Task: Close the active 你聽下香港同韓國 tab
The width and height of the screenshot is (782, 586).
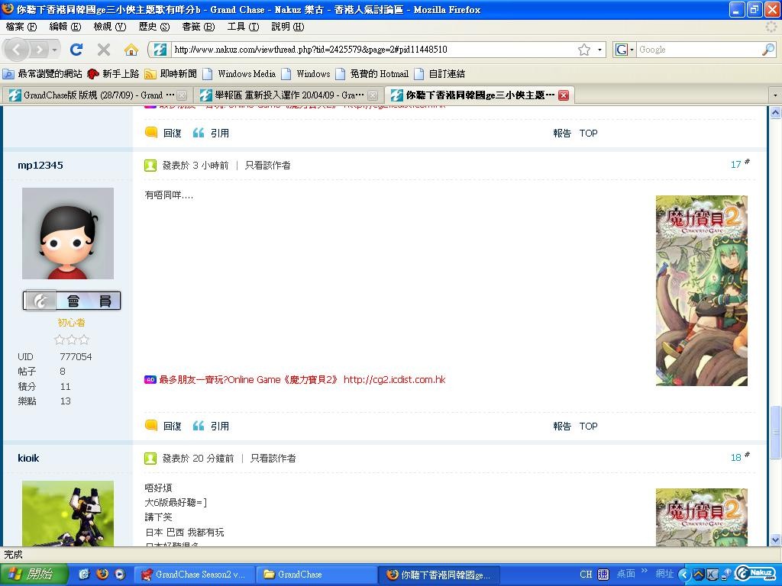Action: [564, 95]
